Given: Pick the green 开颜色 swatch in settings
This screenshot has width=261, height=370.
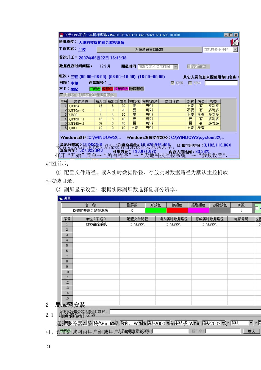Looking at the screenshot, I should pyautogui.click(x=156, y=210).
